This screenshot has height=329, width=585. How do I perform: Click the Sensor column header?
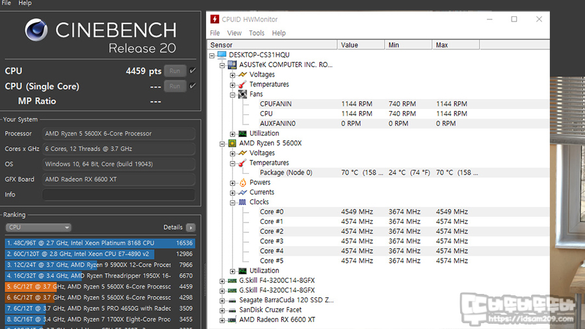pos(272,45)
